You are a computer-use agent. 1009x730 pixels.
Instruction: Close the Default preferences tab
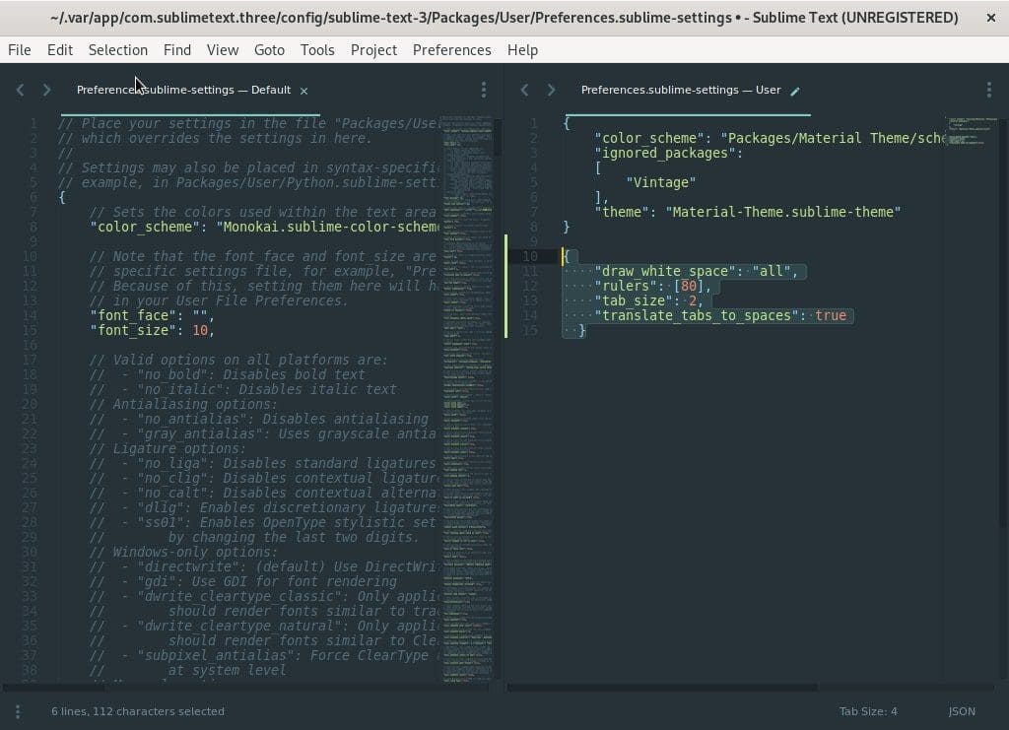coord(303,91)
